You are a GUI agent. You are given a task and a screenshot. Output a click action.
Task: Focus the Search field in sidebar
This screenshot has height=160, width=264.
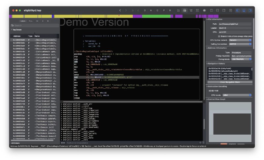[35, 25]
